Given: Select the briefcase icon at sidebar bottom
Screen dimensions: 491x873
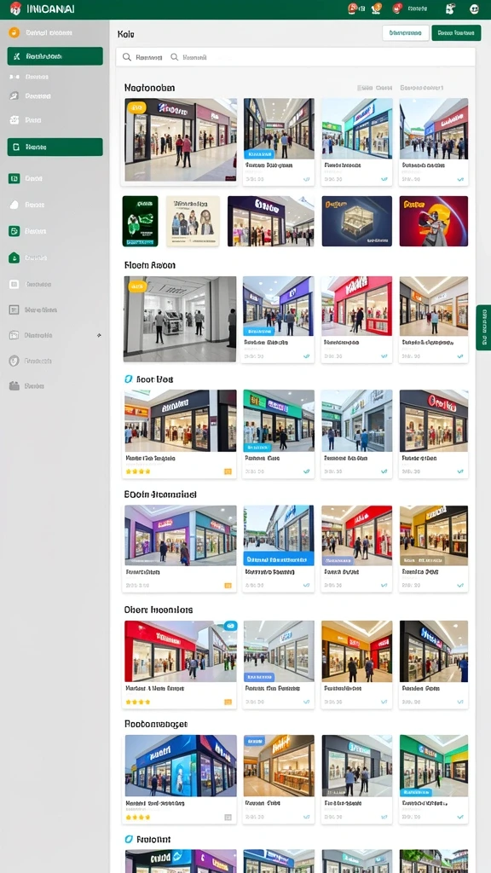Looking at the screenshot, I should click(x=14, y=386).
